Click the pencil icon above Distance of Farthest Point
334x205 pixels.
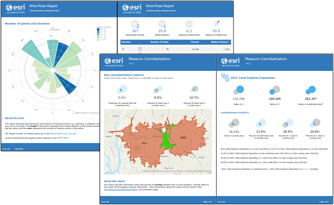coord(216,24)
